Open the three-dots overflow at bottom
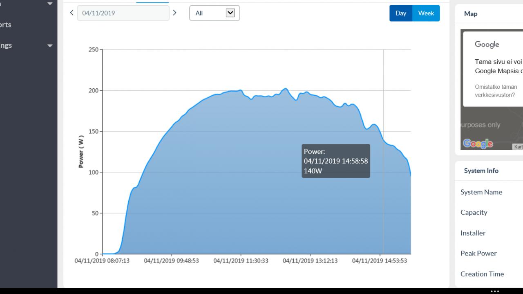The image size is (523, 294). (495, 292)
